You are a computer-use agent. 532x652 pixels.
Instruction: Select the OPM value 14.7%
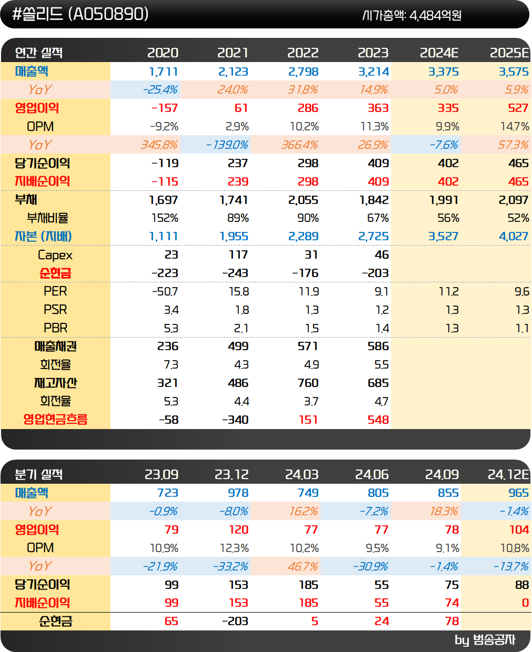515,127
